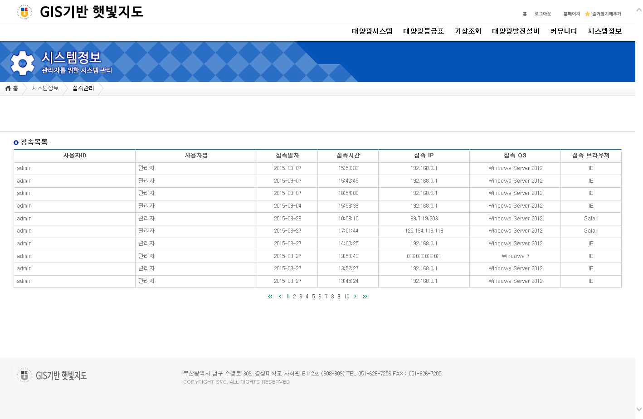The height and width of the screenshot is (419, 643).
Task: Click the 로그아웃 link
Action: (x=543, y=14)
